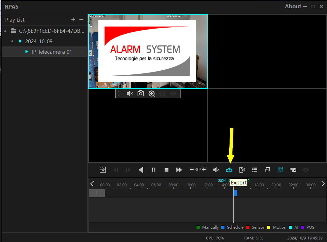Toggle the WM watermark icon
Image resolution: width=327 pixels, height=242 pixels.
(280, 170)
